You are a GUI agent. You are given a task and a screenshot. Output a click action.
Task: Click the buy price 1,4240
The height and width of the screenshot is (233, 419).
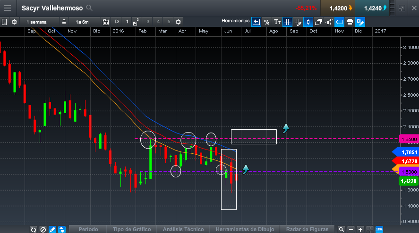pyautogui.click(x=373, y=8)
